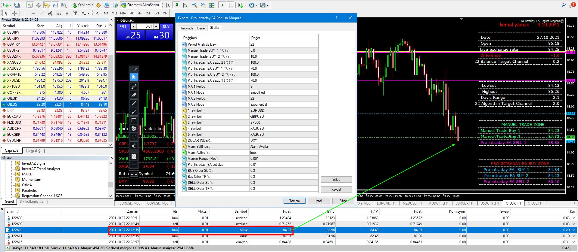Pick the line thickness option in palette
Image resolution: width=578 pixels, height=252 pixels.
pyautogui.click(x=134, y=165)
